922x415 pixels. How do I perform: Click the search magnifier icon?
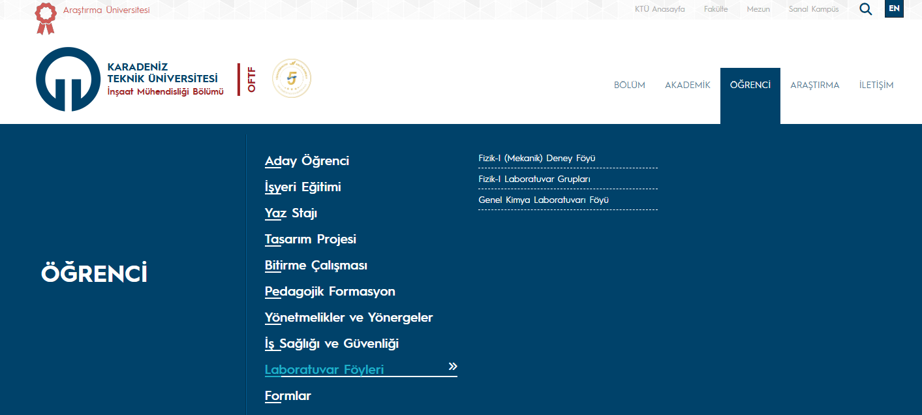(866, 9)
